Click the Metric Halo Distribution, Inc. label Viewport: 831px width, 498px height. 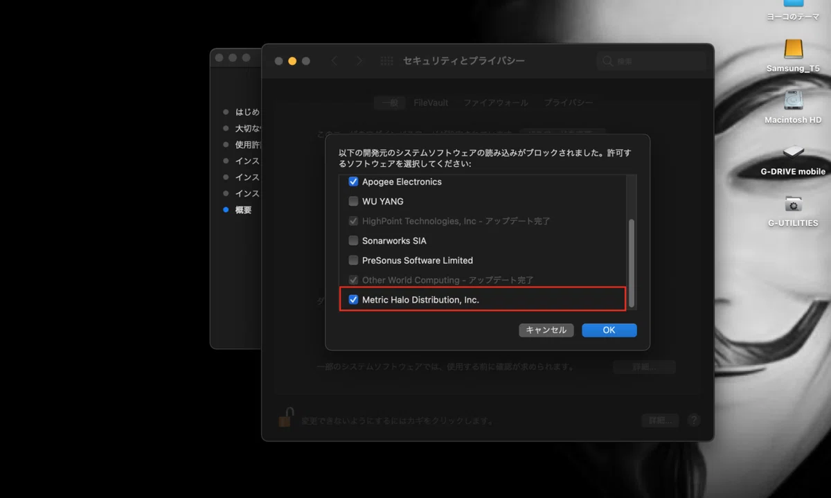pyautogui.click(x=420, y=300)
